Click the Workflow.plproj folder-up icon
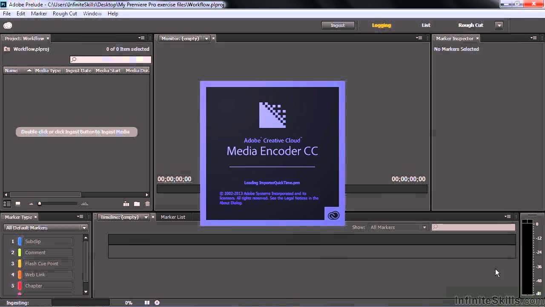545x307 pixels. click(7, 49)
